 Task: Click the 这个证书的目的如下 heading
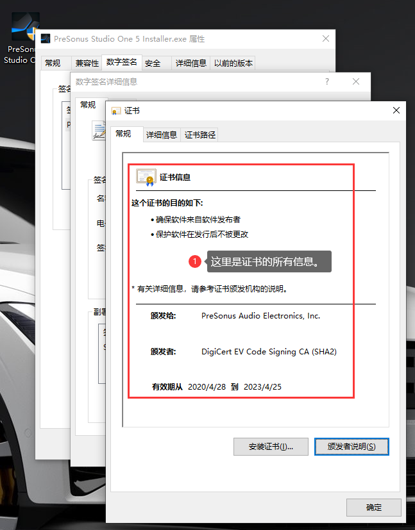pyautogui.click(x=167, y=203)
